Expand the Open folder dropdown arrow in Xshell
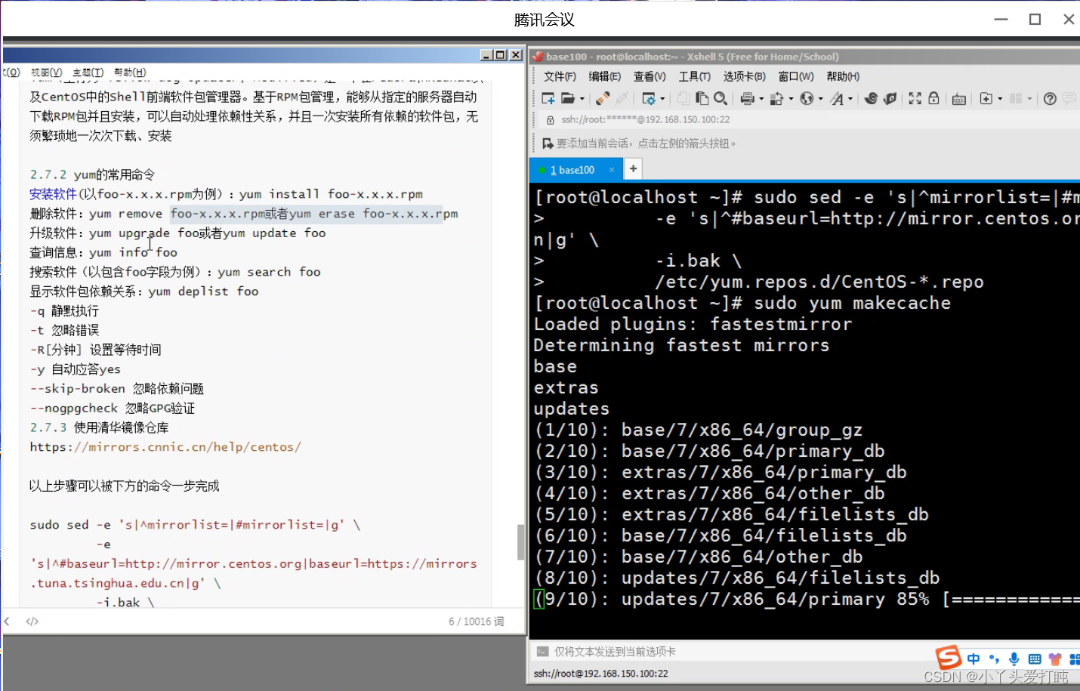This screenshot has width=1080, height=691. pyautogui.click(x=582, y=99)
